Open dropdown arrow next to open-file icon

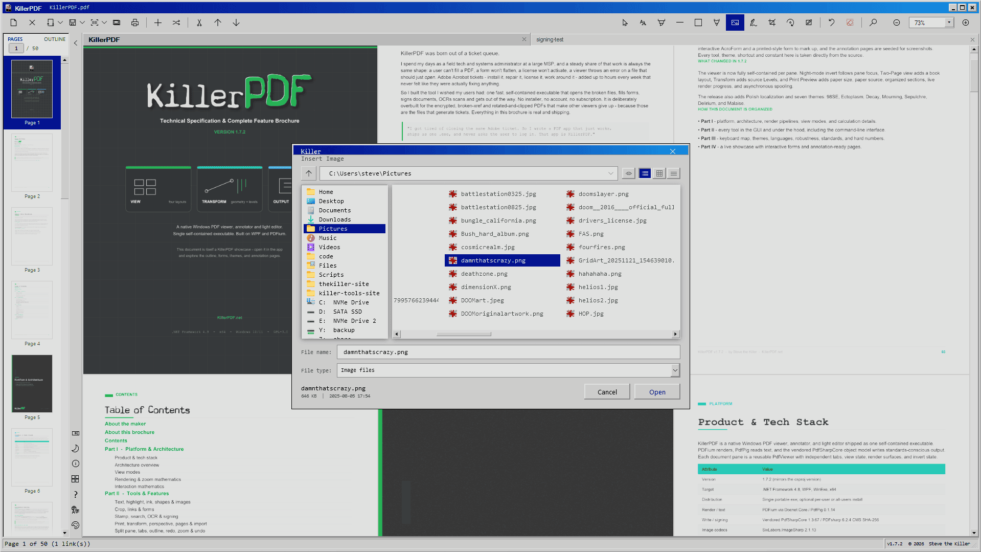[60, 23]
